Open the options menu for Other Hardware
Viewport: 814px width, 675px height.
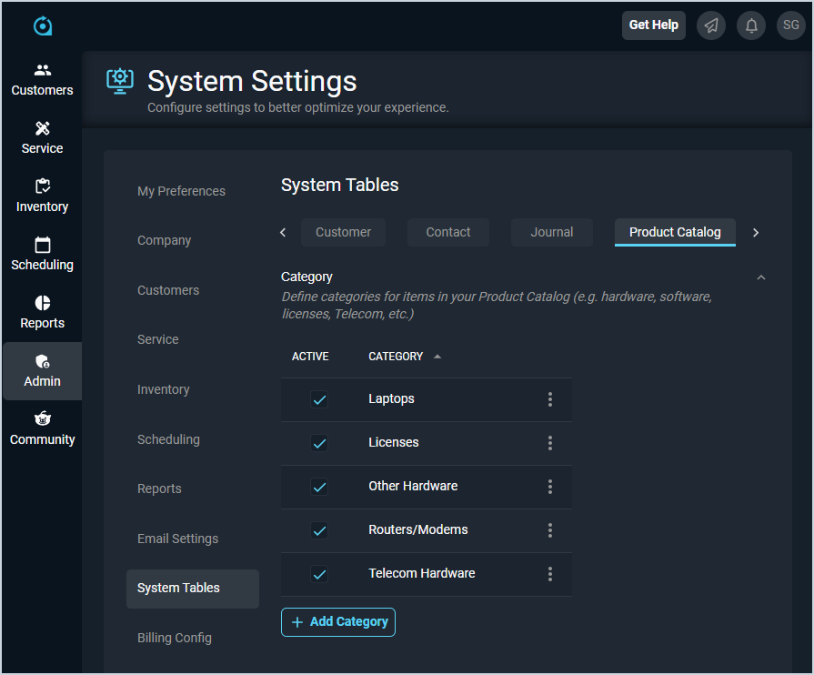tap(550, 487)
